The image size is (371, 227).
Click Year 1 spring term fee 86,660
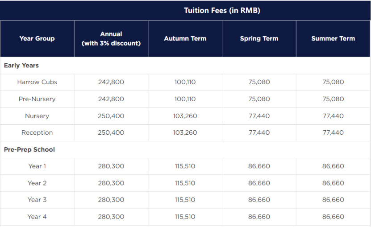[x=259, y=166]
